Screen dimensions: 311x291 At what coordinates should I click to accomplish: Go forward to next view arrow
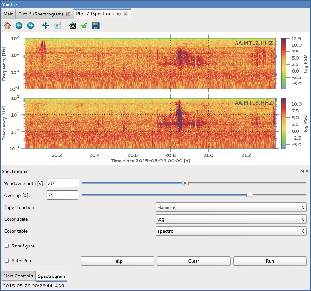click(31, 25)
